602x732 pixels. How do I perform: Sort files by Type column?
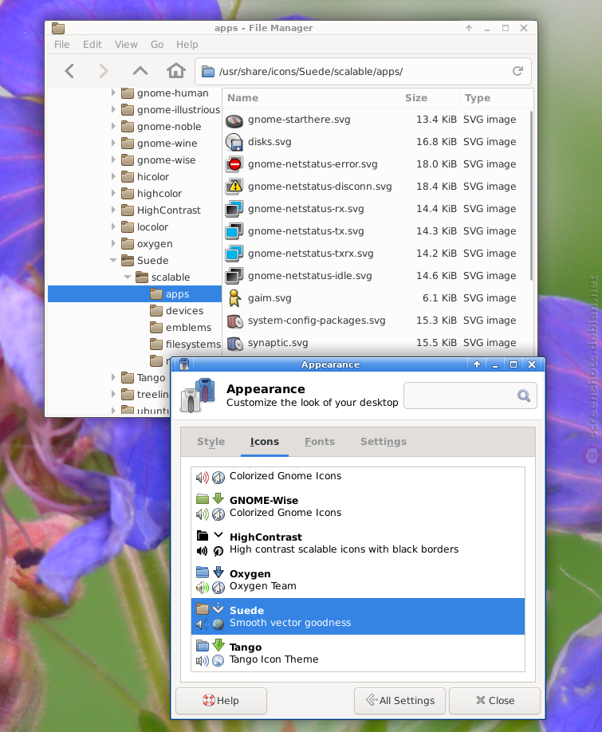(496, 98)
